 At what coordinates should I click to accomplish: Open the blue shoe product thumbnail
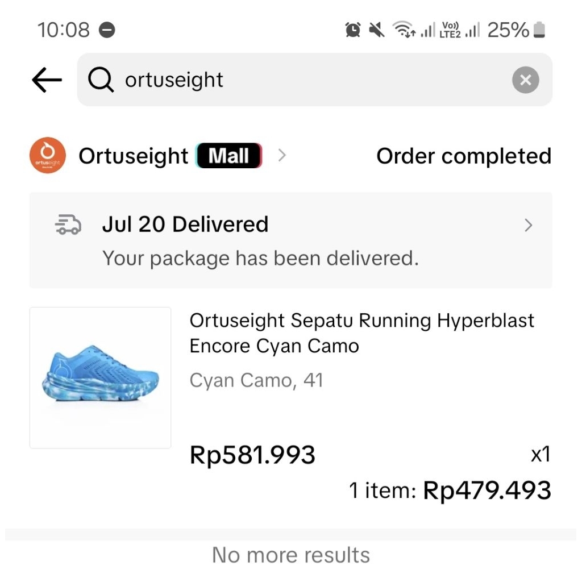(101, 378)
